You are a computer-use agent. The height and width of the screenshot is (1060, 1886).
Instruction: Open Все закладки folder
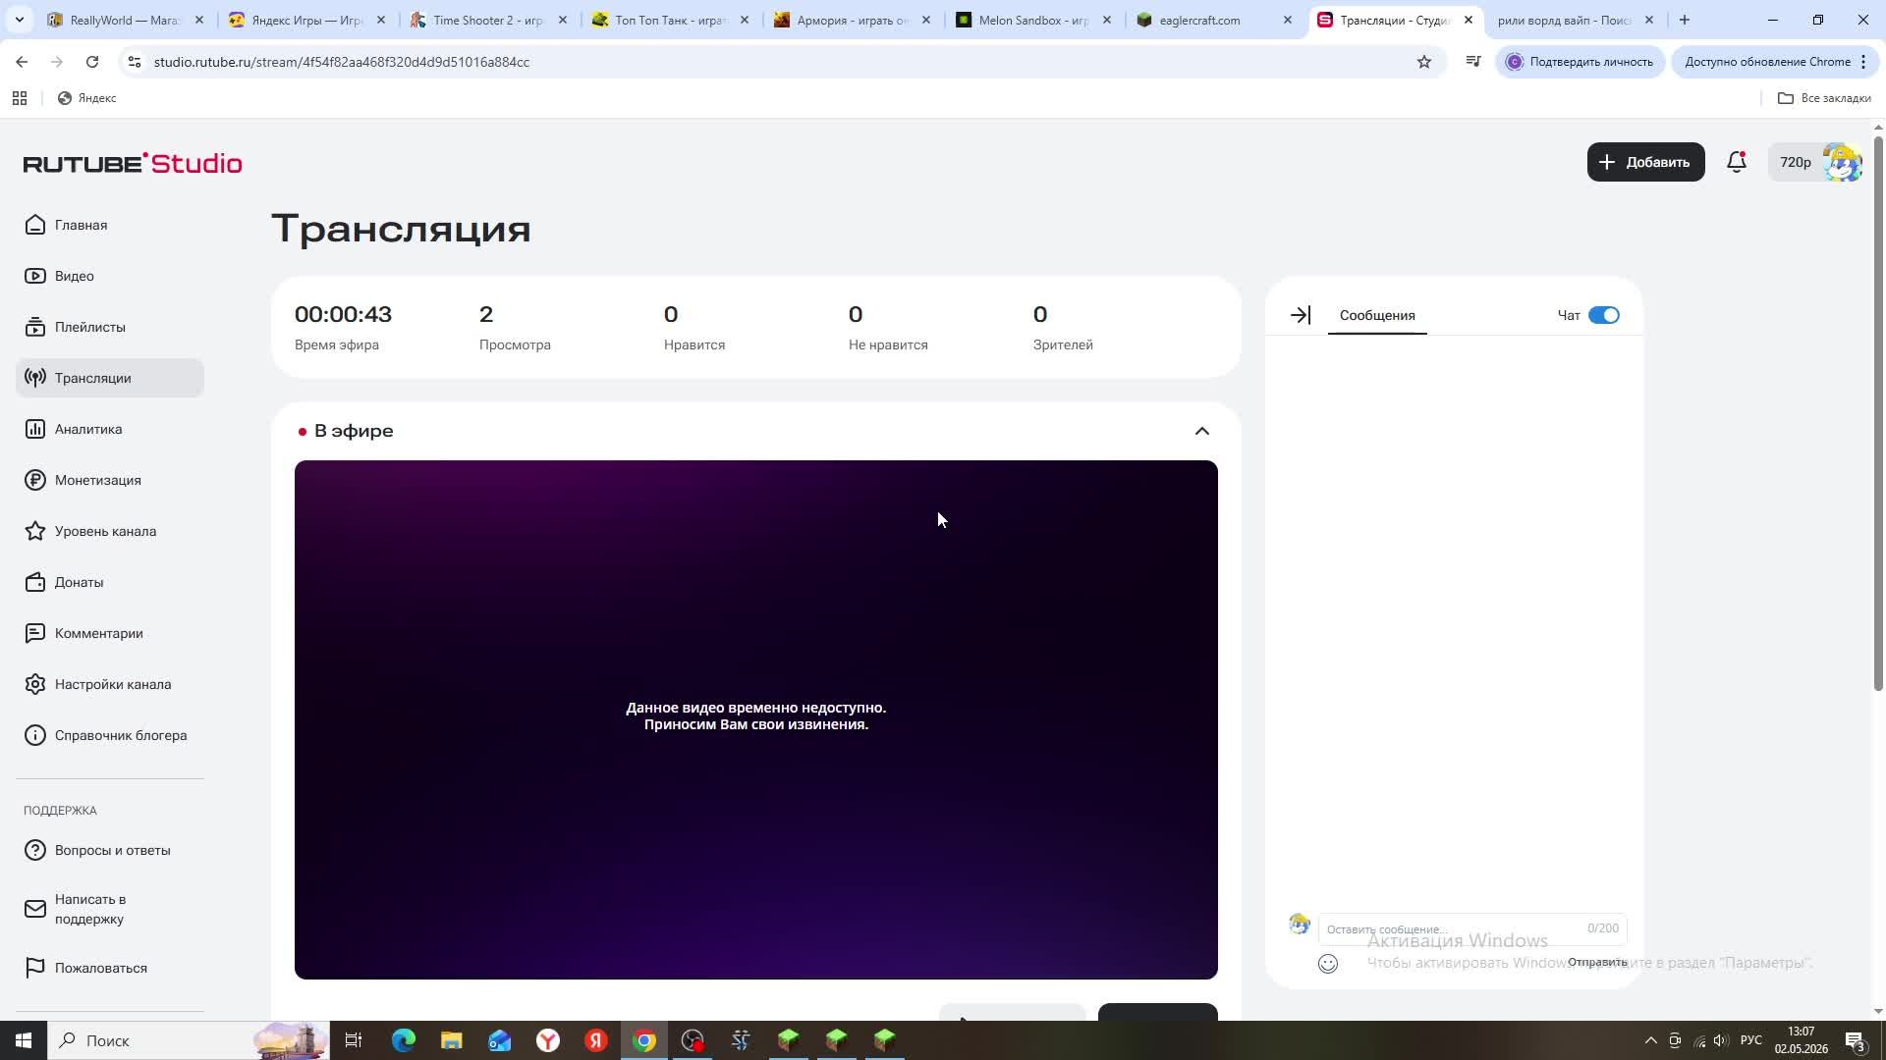click(x=1824, y=98)
